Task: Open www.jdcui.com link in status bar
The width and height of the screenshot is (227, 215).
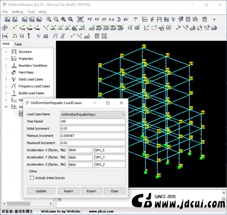Action: (101, 211)
